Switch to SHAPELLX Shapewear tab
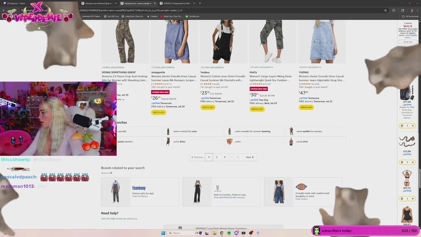 (177, 3)
